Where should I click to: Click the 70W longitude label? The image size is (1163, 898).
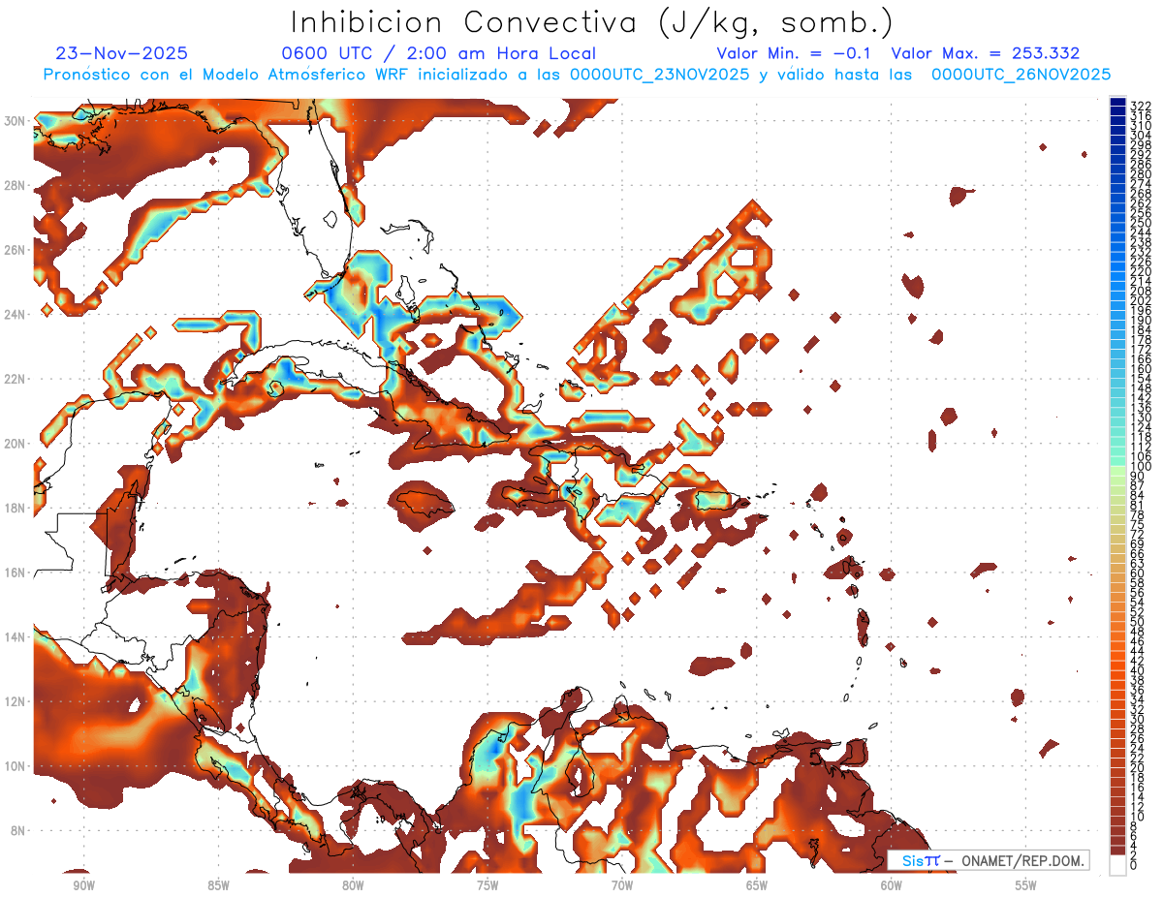pyautogui.click(x=622, y=884)
